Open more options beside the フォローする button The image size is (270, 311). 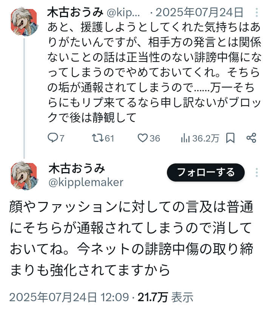(x=257, y=173)
